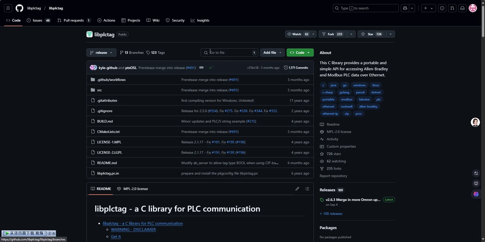Open the + 108 releases link
485x242 pixels.
331,214
